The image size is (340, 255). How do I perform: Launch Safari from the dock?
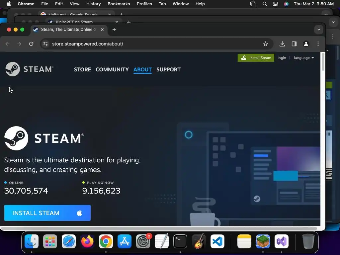click(69, 241)
